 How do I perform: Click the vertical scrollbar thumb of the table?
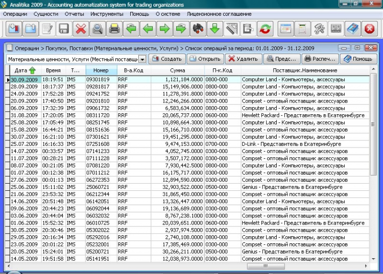pyautogui.click(x=373, y=124)
